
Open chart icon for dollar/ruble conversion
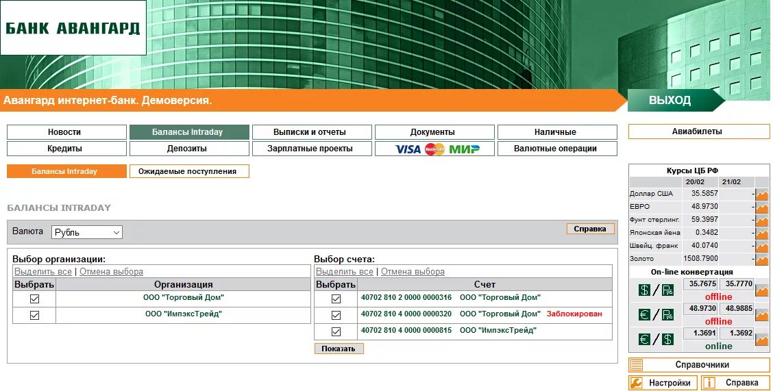[761, 290]
